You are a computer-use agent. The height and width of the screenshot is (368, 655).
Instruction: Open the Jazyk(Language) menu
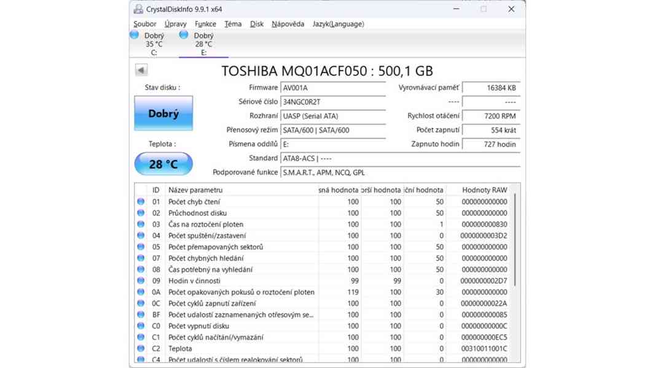338,24
